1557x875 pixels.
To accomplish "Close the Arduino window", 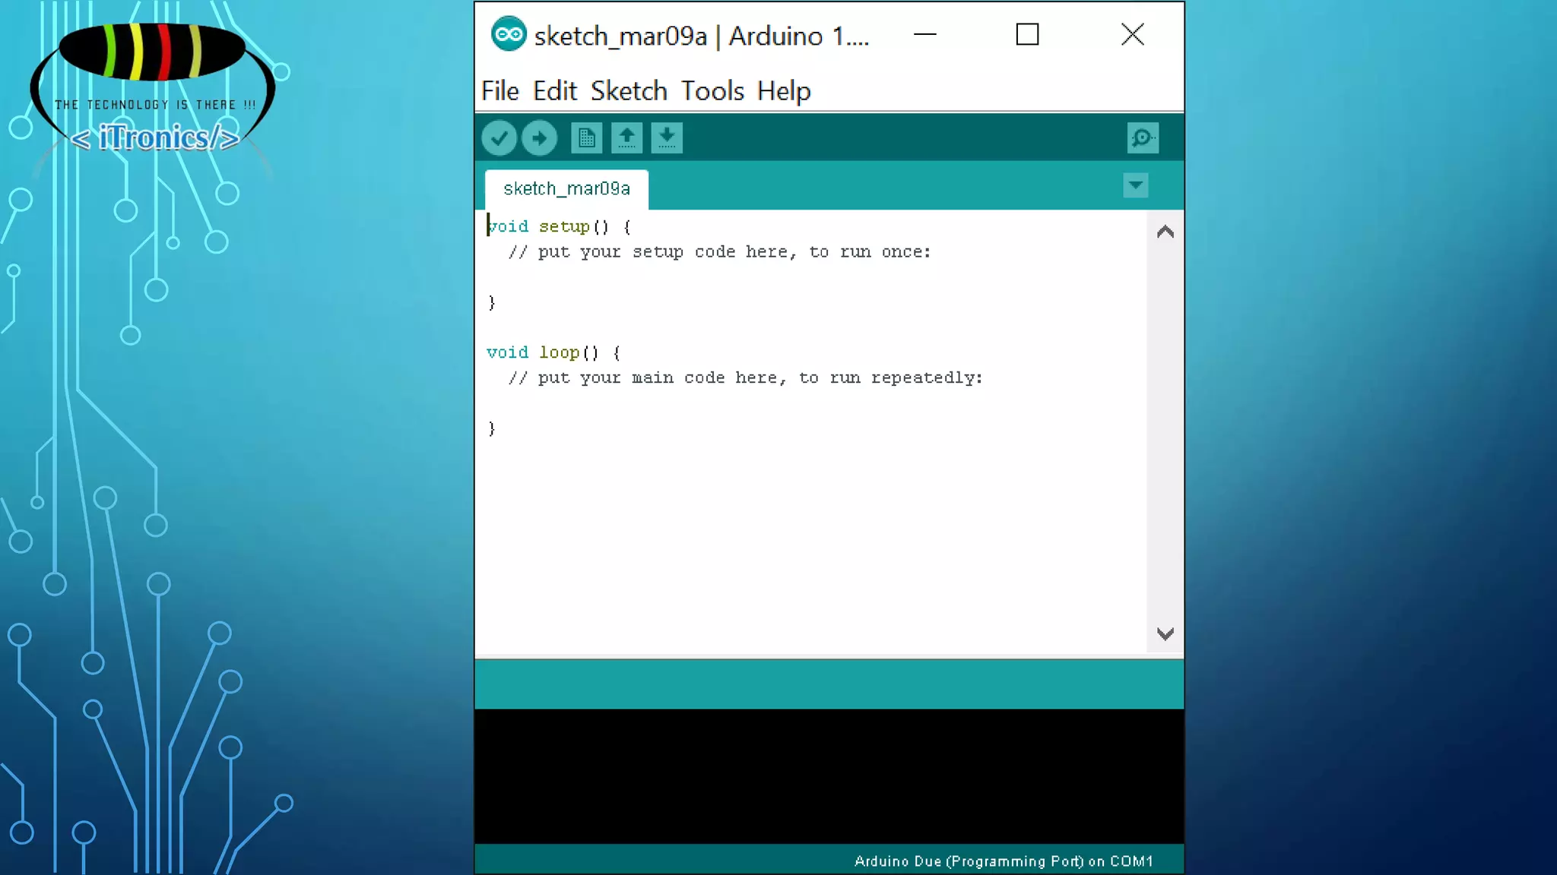I will [1132, 34].
